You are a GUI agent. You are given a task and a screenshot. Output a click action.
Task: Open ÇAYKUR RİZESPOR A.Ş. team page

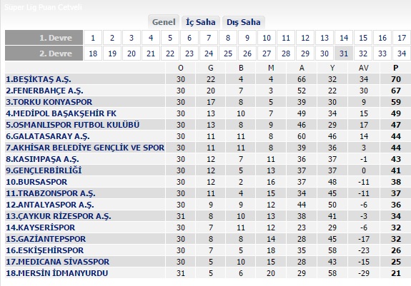click(59, 216)
